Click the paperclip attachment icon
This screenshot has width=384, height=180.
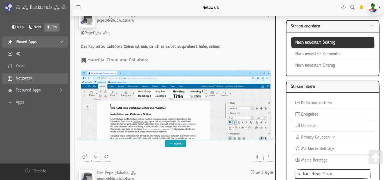(x=257, y=157)
